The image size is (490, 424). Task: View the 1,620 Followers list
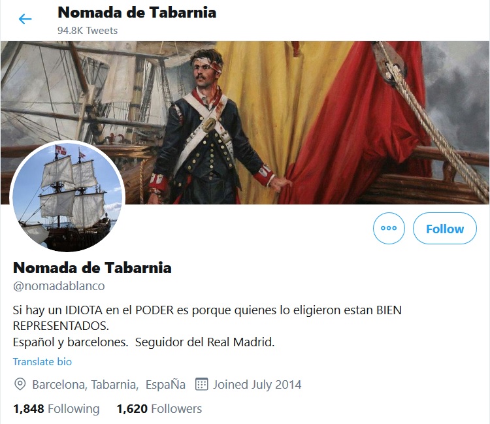[159, 409]
